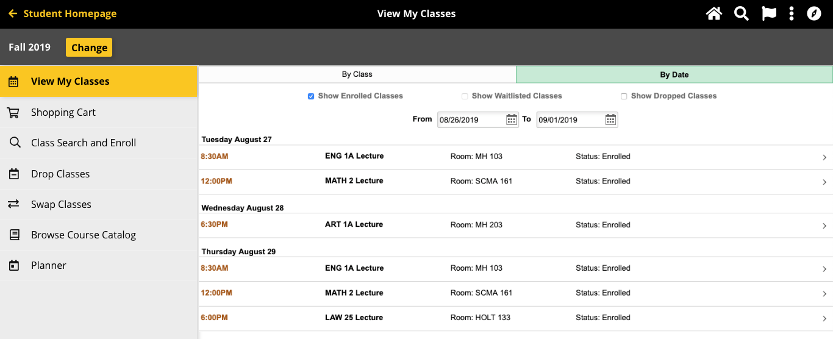Check the Show Dropped Classes box
Viewport: 833px width, 339px height.
[x=624, y=96]
